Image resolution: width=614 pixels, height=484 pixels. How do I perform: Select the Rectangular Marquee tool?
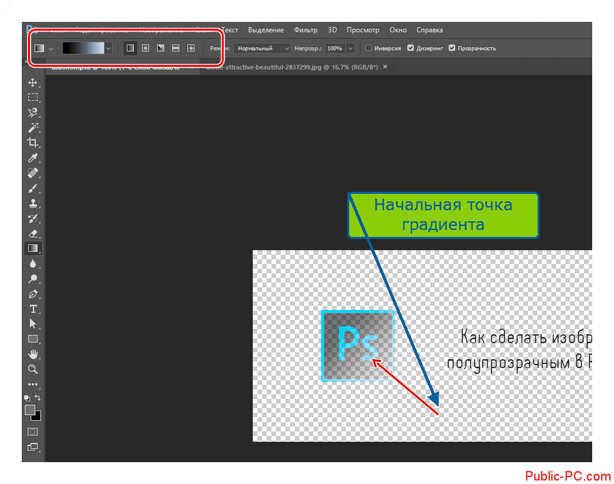pos(33,98)
